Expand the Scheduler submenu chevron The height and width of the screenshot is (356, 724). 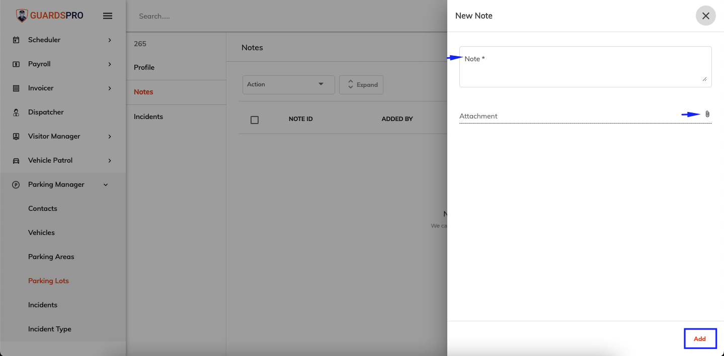[x=110, y=40]
